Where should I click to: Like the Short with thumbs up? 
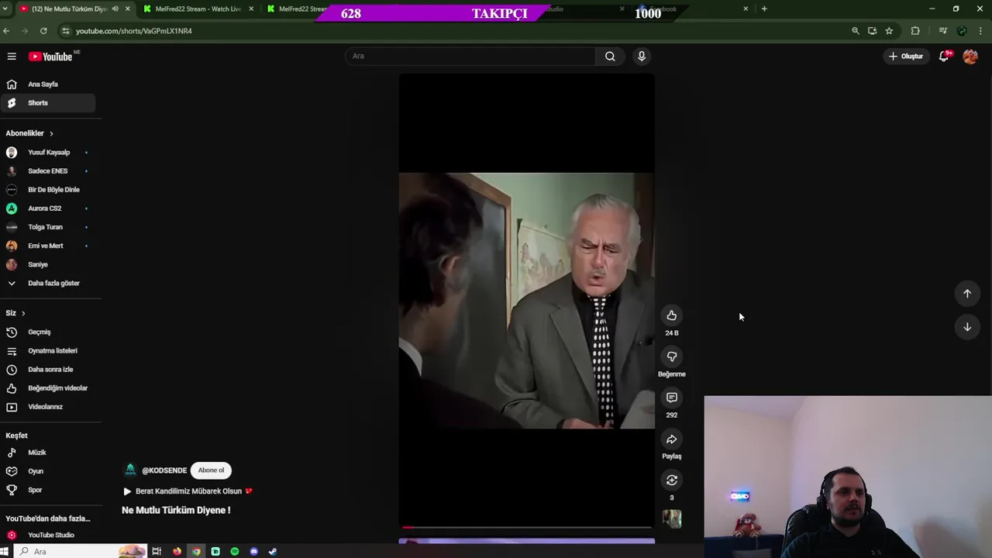tap(672, 315)
